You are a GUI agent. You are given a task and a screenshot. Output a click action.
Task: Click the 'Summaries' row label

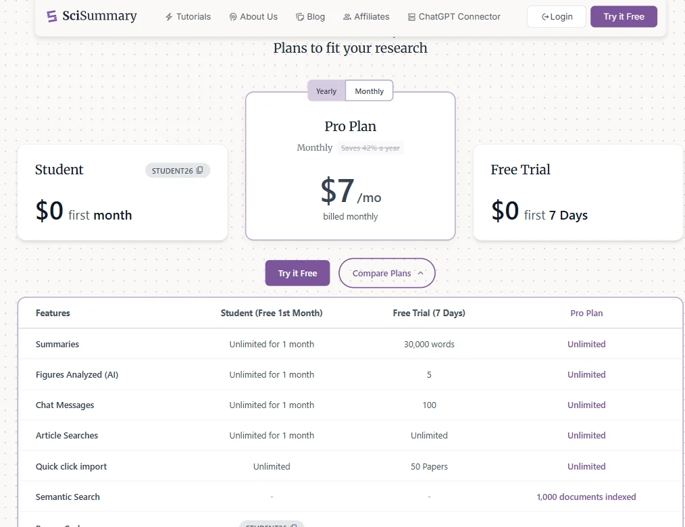(57, 344)
